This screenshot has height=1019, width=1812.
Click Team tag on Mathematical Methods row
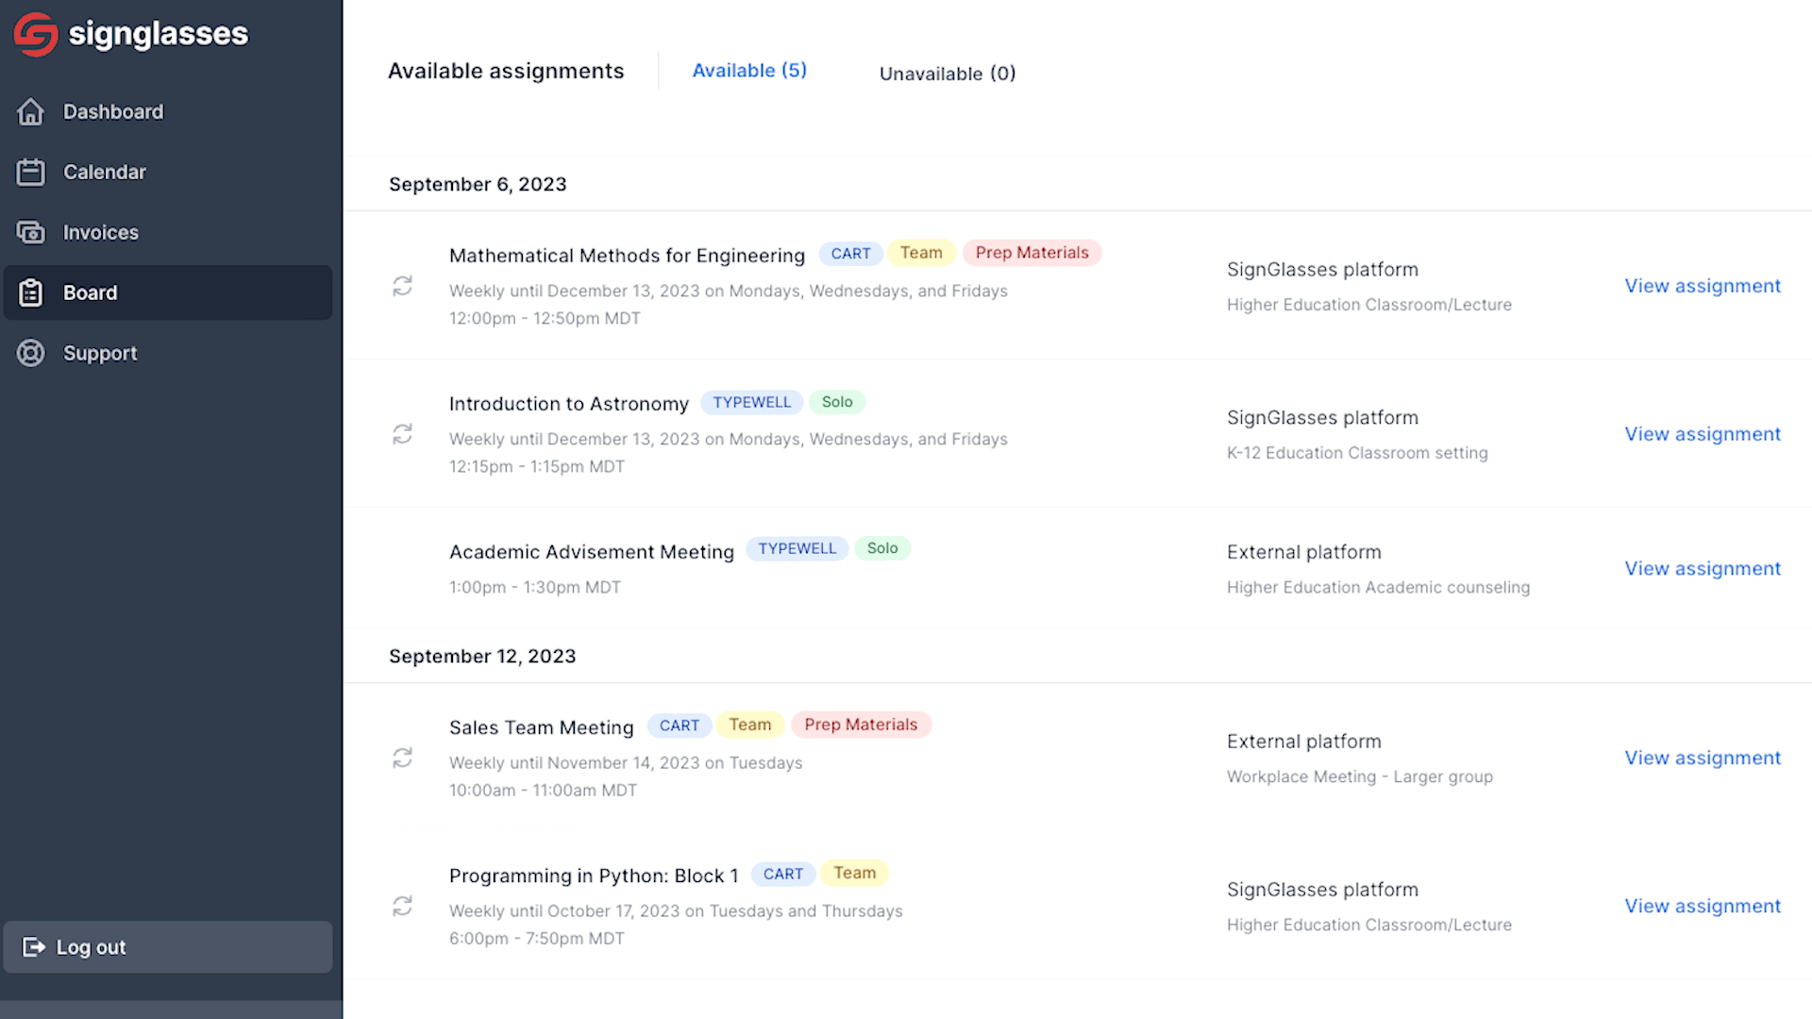click(x=921, y=253)
